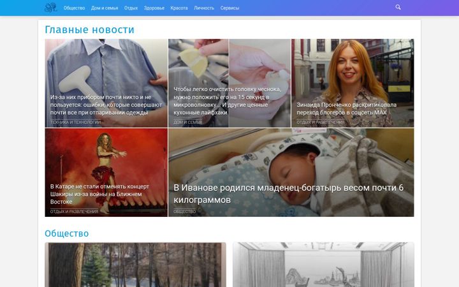Open the Общество section heading
Viewport: 459px width, 287px height.
[x=67, y=233]
